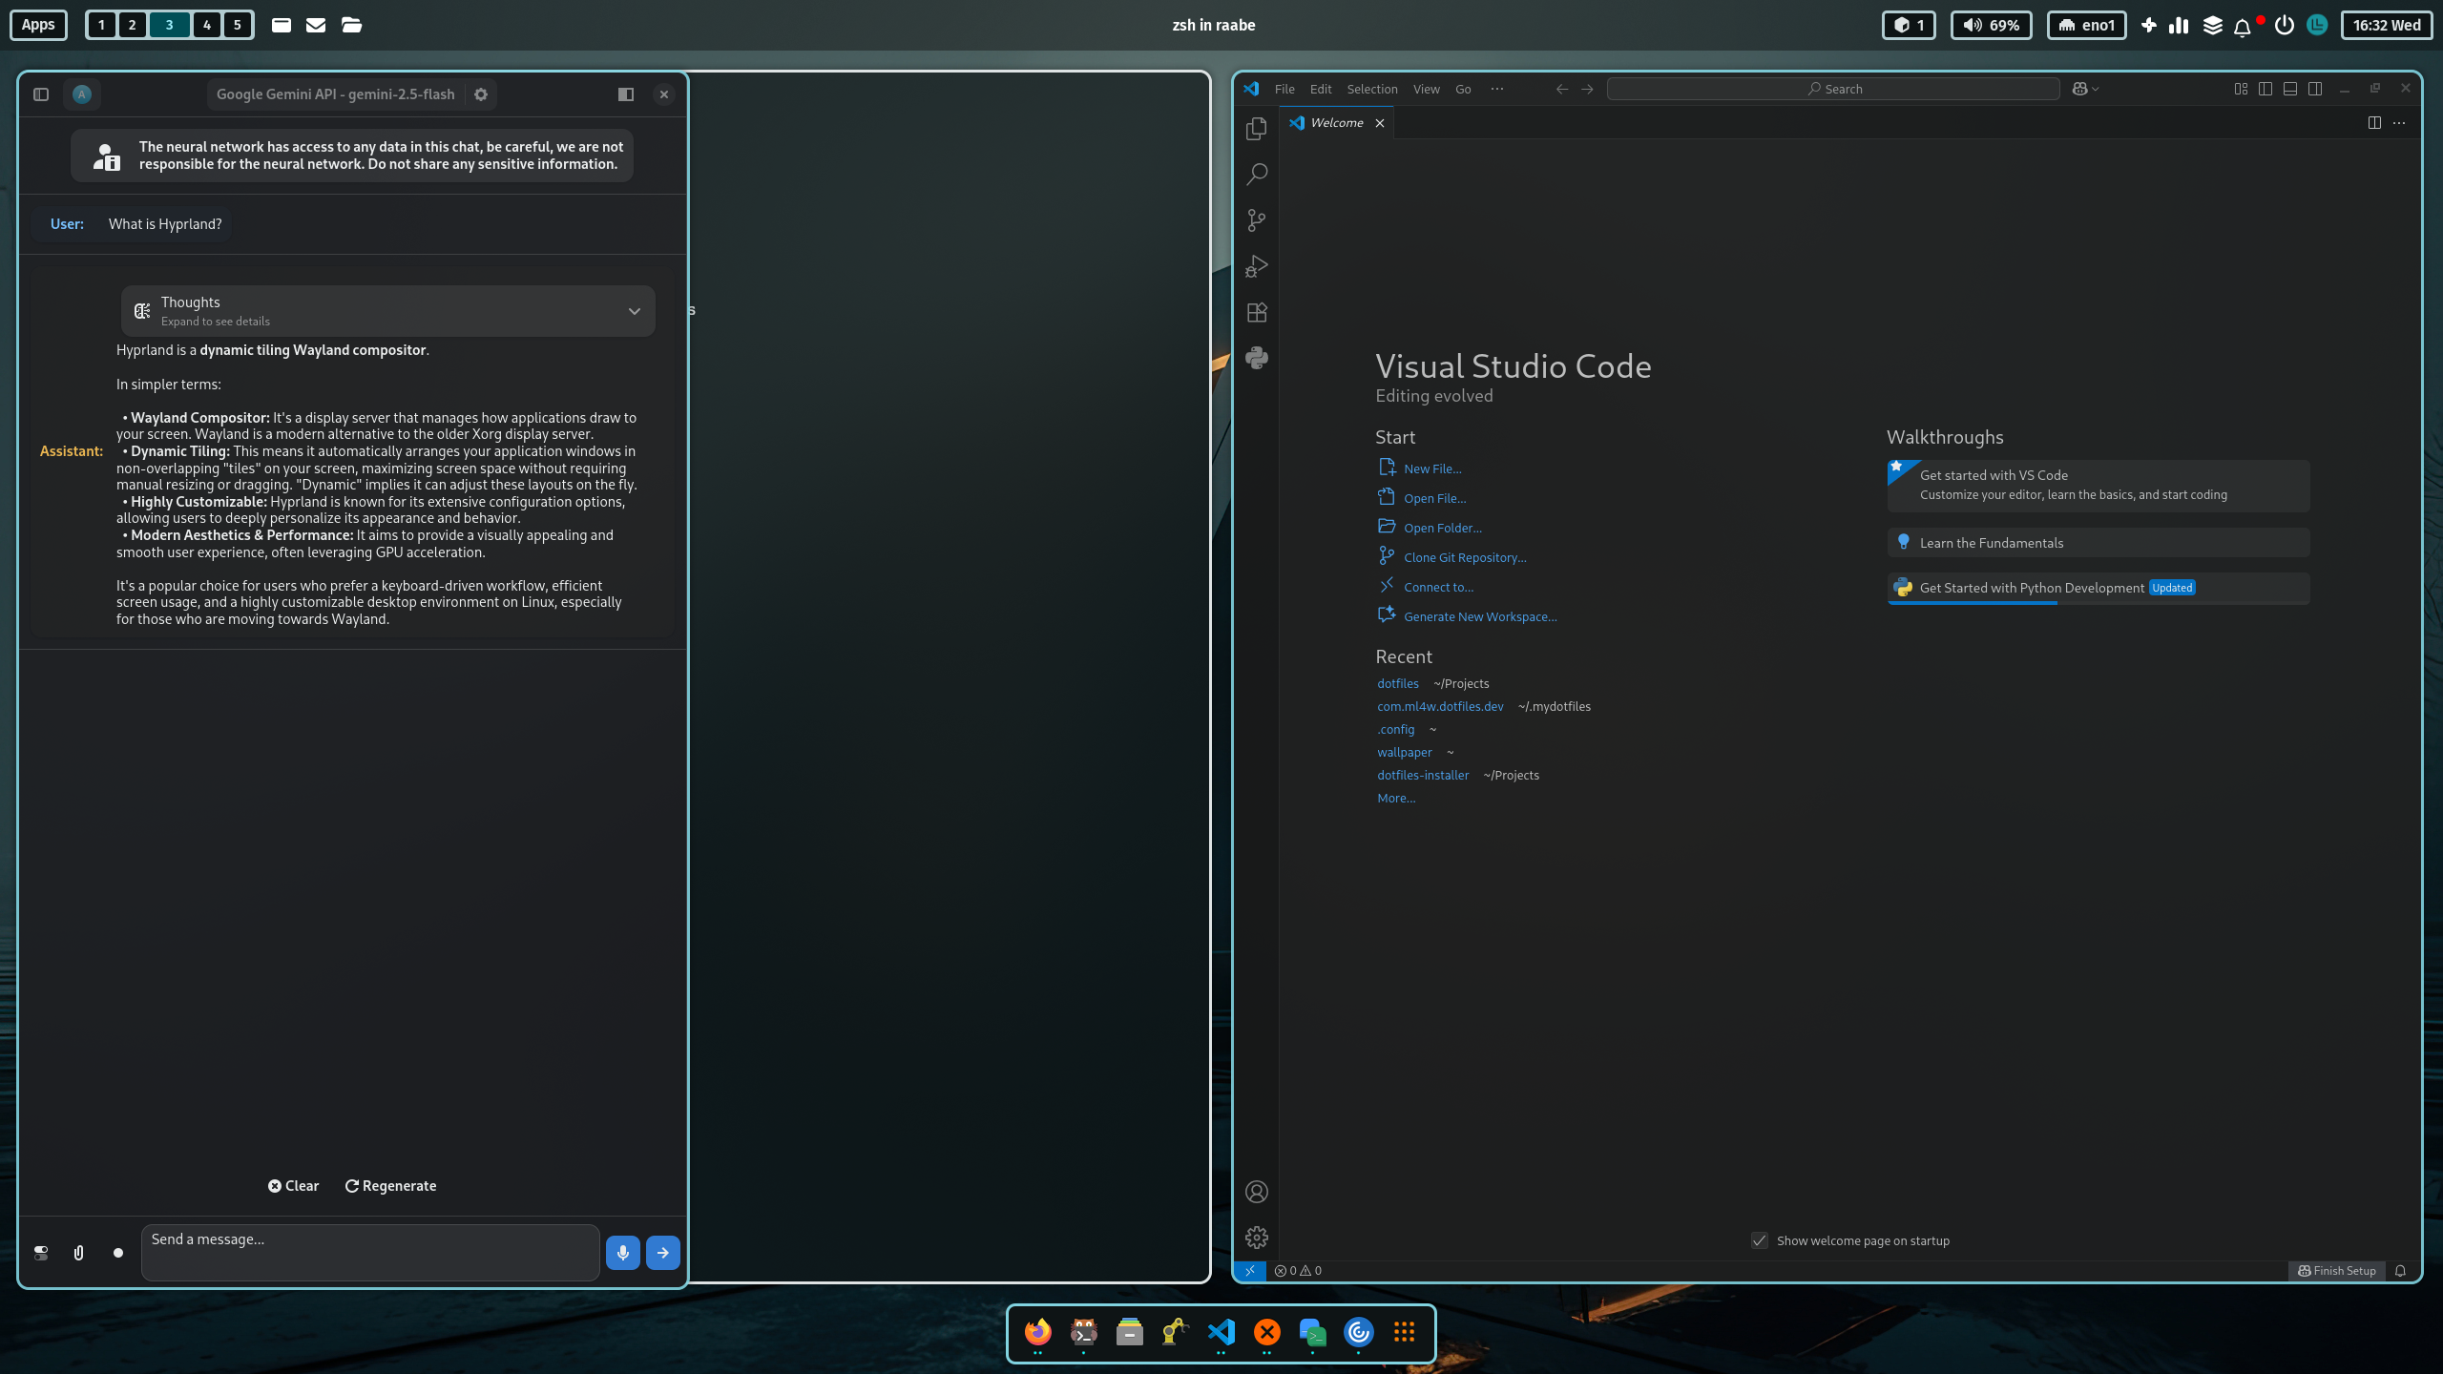Click the Send a message input field

pyautogui.click(x=370, y=1251)
